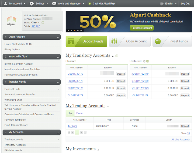Viewport: 194px width, 153px height.
Task: Collapse the Transfer Funds sidebar section
Action: [58, 82]
